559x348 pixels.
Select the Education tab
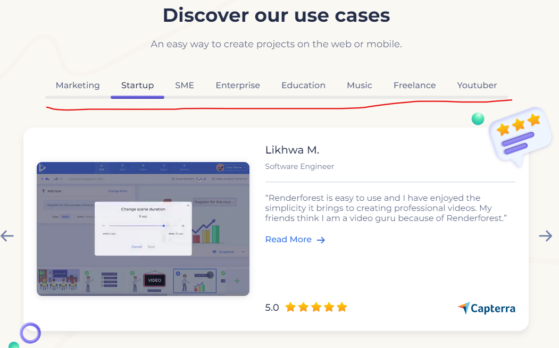point(303,86)
